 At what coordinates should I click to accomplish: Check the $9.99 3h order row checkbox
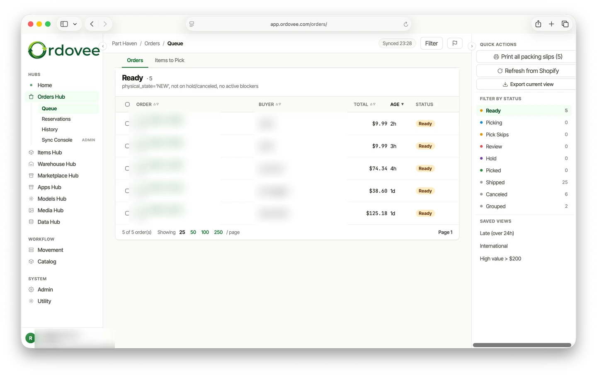(x=127, y=146)
